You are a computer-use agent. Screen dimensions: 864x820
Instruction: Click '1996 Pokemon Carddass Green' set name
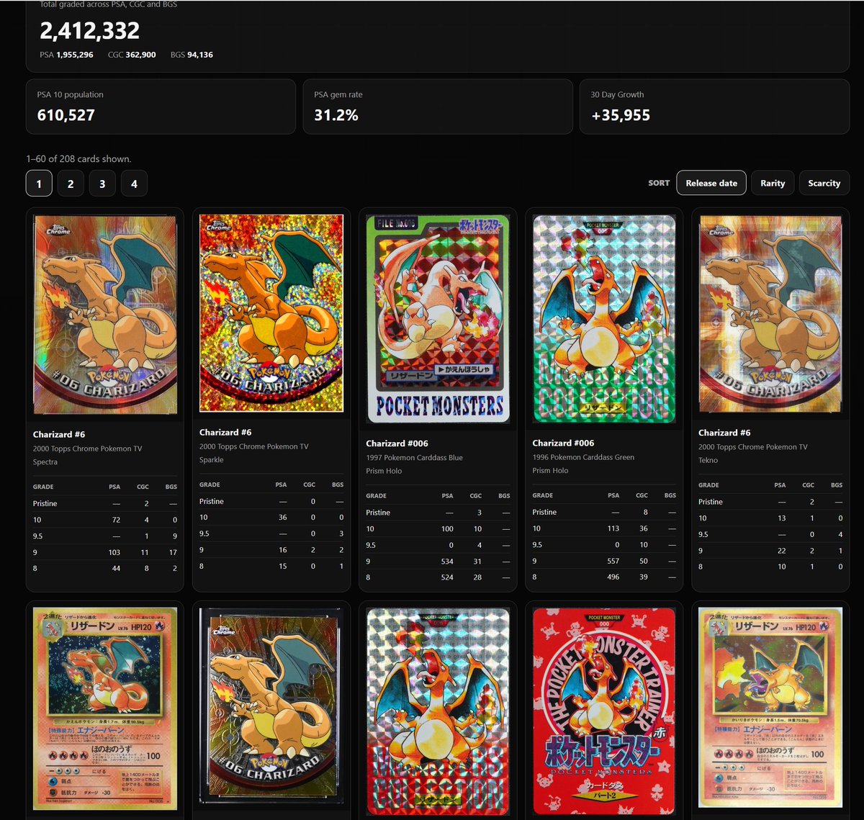[x=583, y=457]
